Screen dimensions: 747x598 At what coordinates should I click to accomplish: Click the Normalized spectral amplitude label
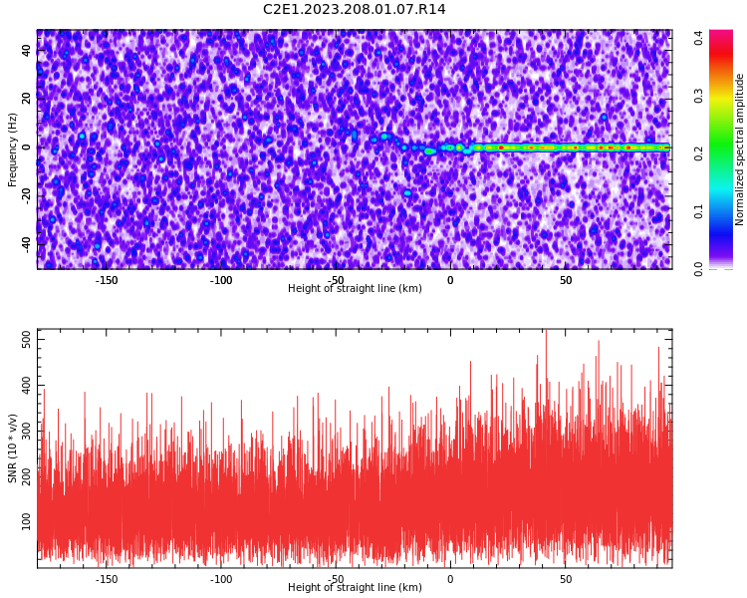tap(739, 149)
